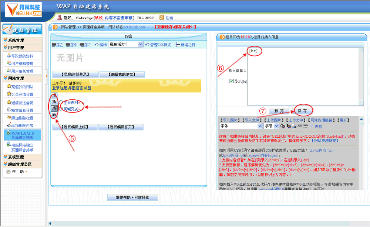Click the 居左 align left icon
This screenshot has height=227, width=370.
click(x=54, y=45)
